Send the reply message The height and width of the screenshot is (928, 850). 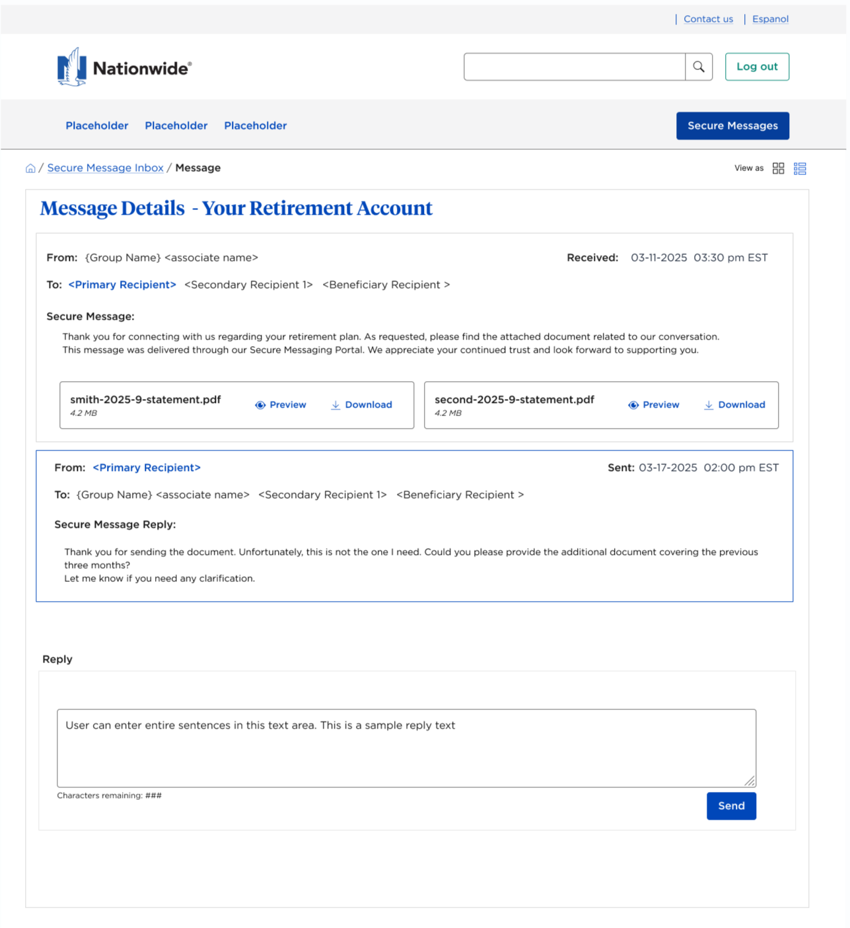point(731,806)
